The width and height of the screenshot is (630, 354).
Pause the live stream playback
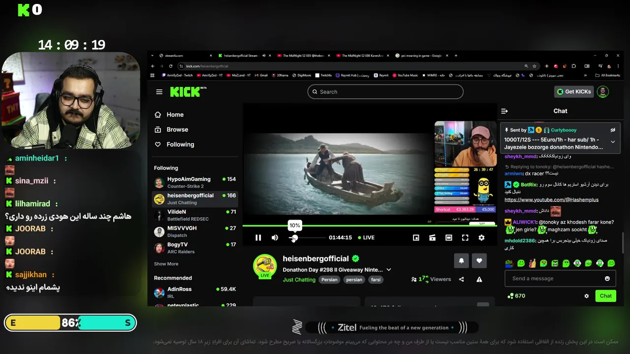coord(258,237)
